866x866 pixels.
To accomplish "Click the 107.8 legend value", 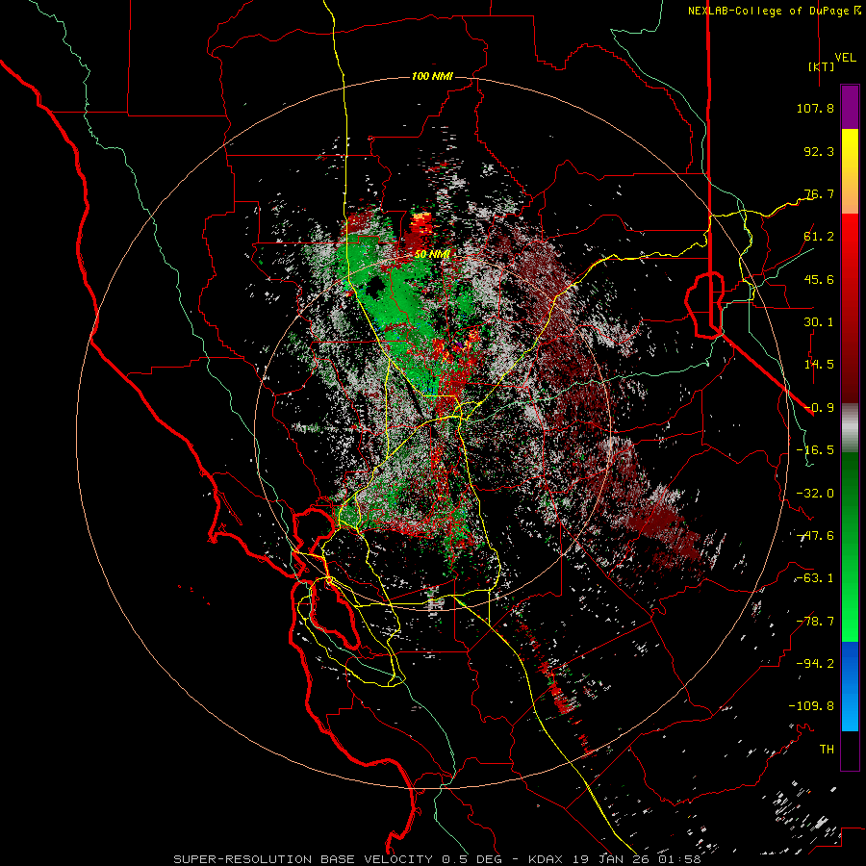I will click(x=815, y=108).
